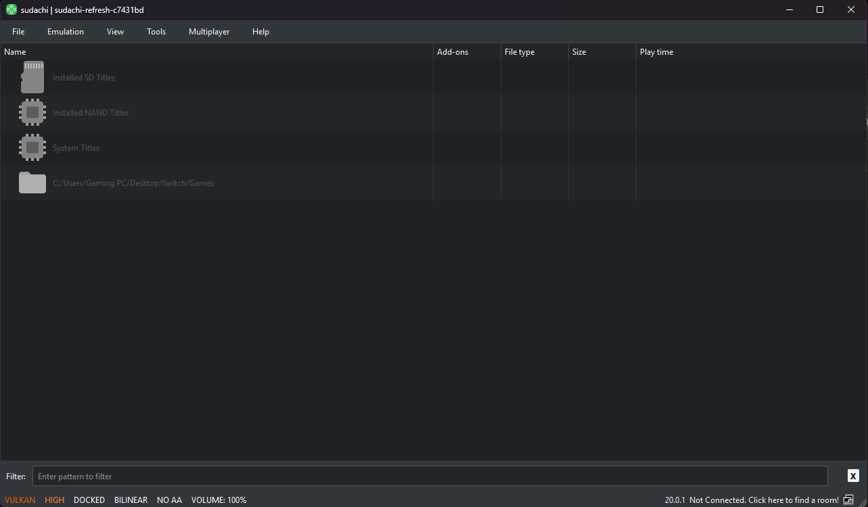Sort the list by the Name column header
This screenshot has height=507, width=868.
click(216, 52)
